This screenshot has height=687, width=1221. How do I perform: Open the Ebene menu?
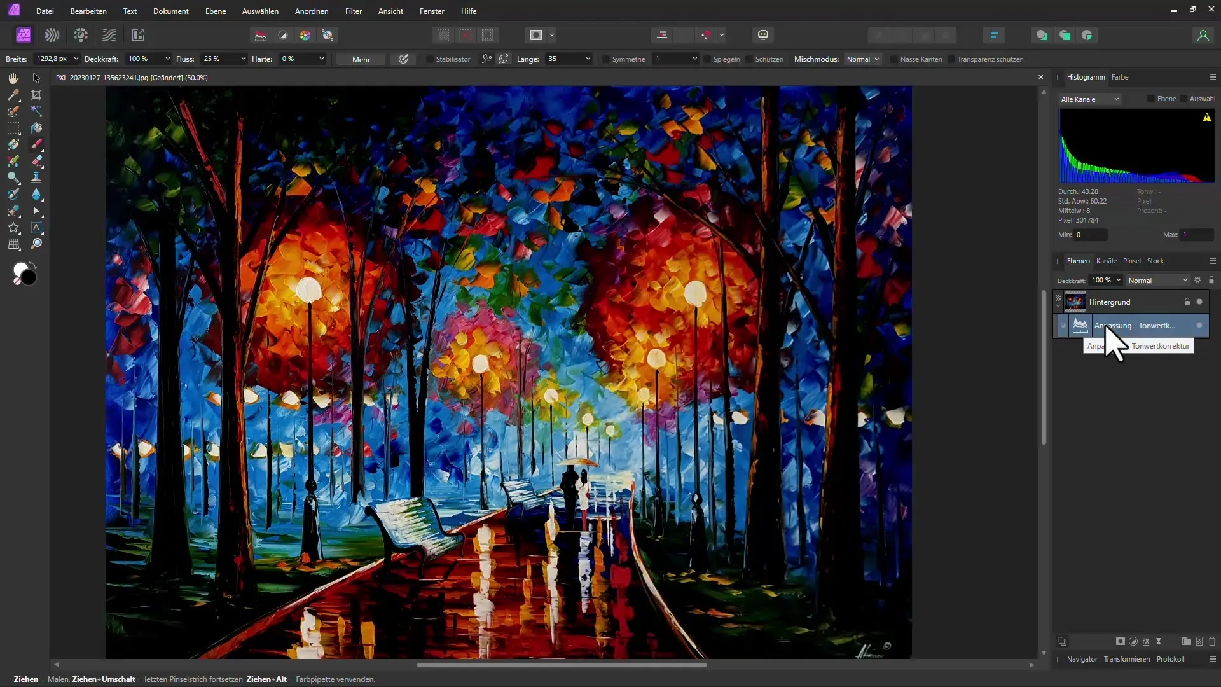216,11
